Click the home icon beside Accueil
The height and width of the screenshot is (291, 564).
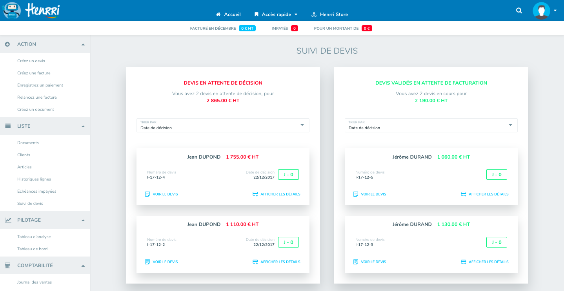point(218,14)
